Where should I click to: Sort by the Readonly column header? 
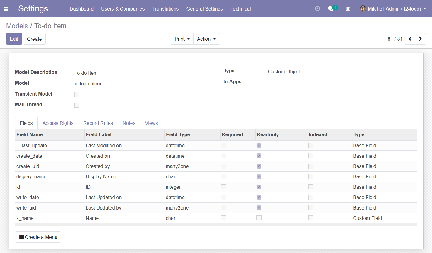(281, 134)
